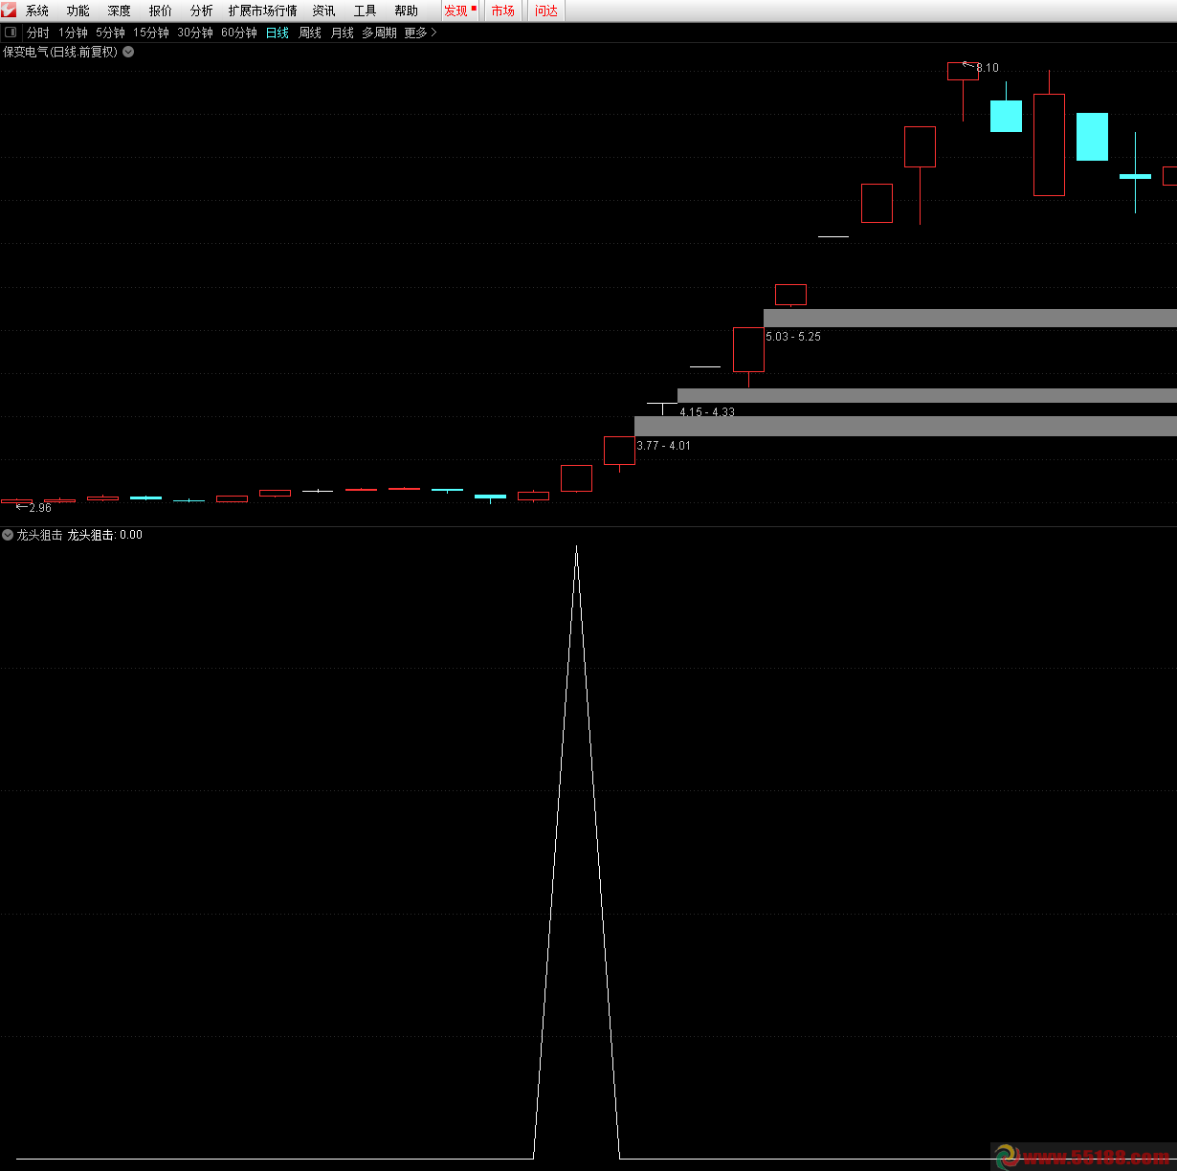This screenshot has height=1171, width=1177.
Task: Click the red app logo icon
Action: [x=9, y=11]
